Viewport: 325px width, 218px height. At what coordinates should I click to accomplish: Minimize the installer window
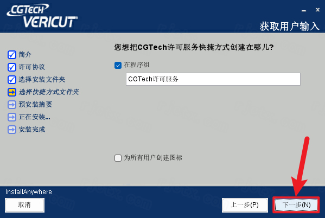pos(304,10)
